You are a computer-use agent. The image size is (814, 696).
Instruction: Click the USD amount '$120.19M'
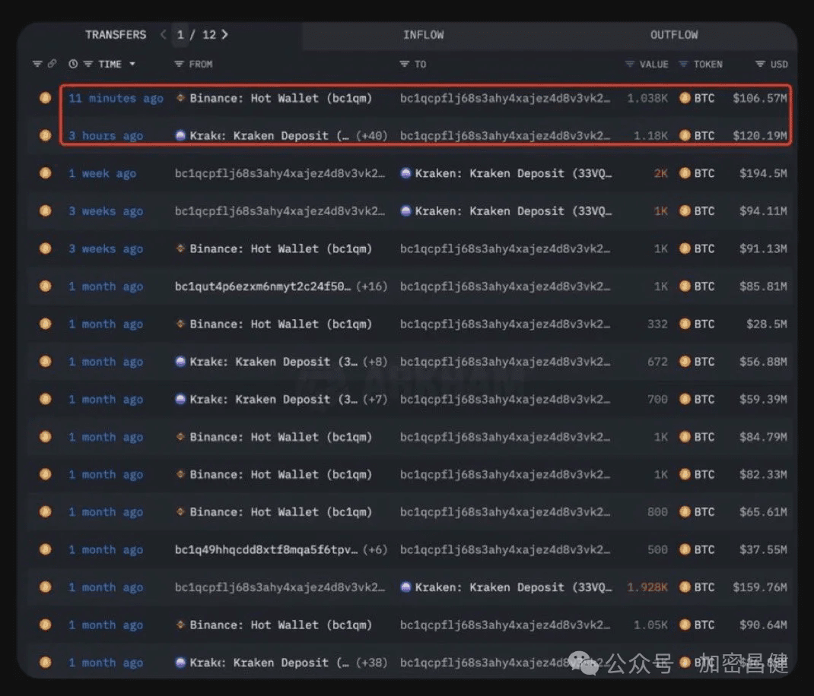coord(759,135)
